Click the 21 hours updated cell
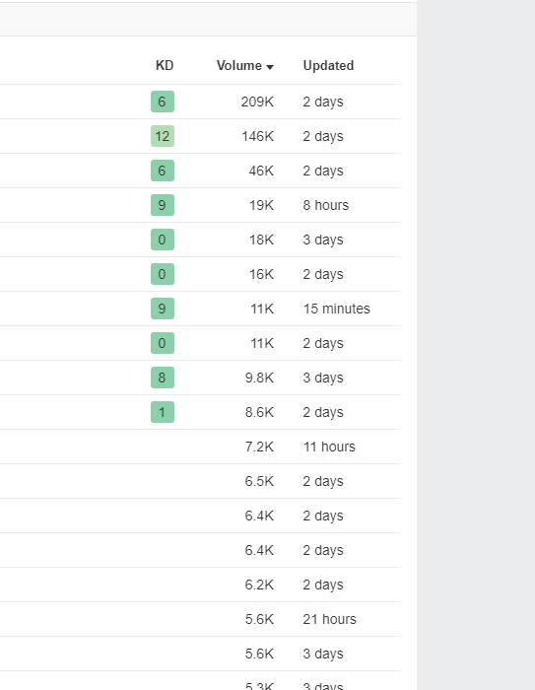The image size is (535, 690). pyautogui.click(x=329, y=619)
